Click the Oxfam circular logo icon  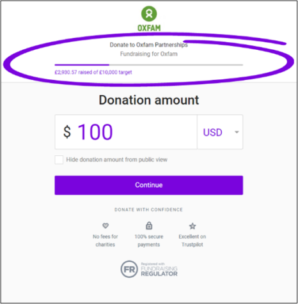click(x=149, y=14)
